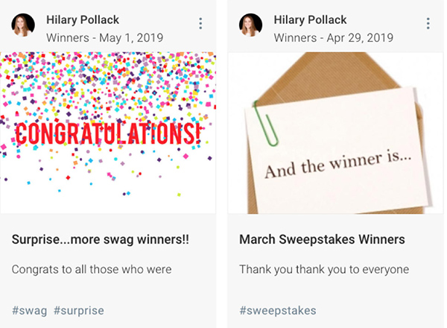Image resolution: width=447 pixels, height=328 pixels.
Task: Open the Congratulations confetti image
Action: tap(108, 133)
